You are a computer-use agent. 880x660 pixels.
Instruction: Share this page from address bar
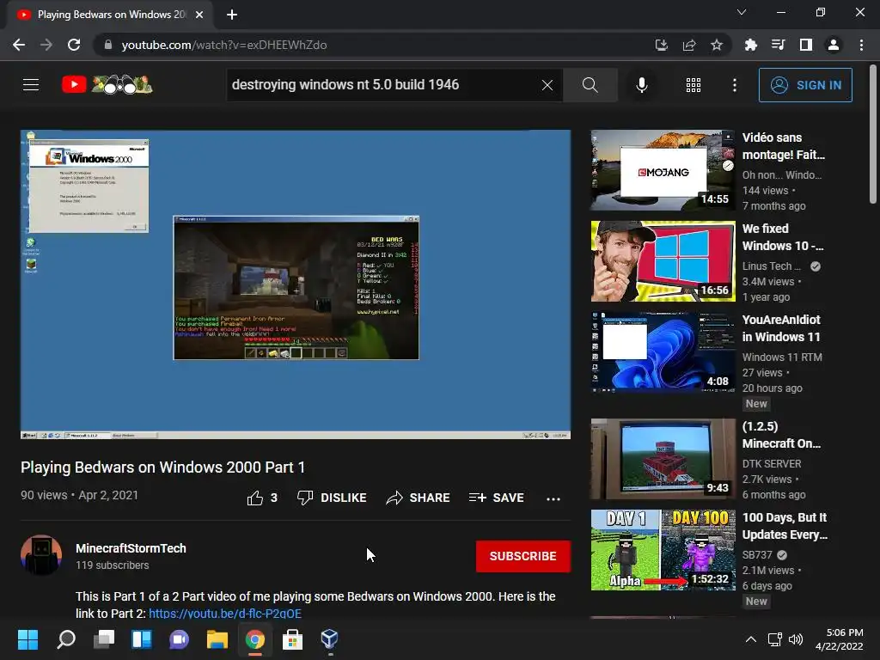point(689,45)
